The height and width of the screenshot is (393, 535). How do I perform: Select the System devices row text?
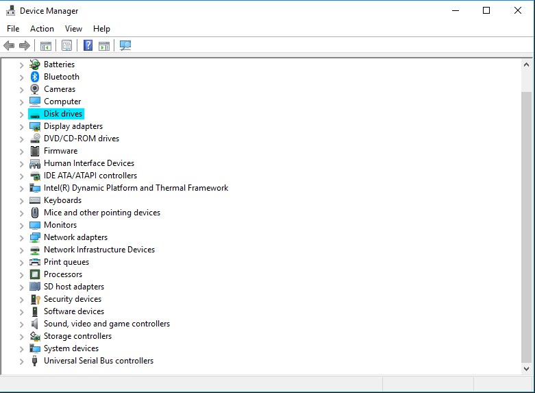coord(71,348)
